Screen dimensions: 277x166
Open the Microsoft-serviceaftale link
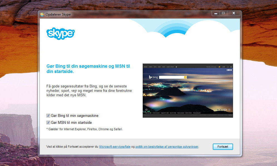pos(115,147)
